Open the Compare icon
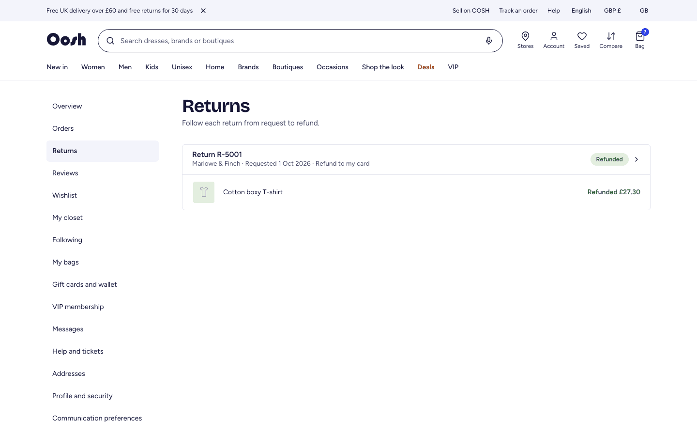Image resolution: width=697 pixels, height=436 pixels. click(x=611, y=40)
